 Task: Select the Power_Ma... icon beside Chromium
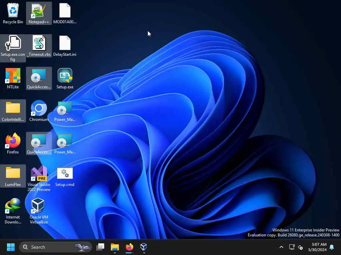coord(65,111)
